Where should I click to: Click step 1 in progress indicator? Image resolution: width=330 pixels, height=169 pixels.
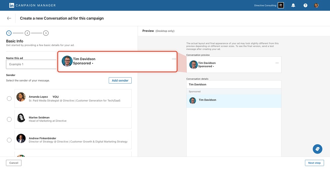click(x=9, y=33)
